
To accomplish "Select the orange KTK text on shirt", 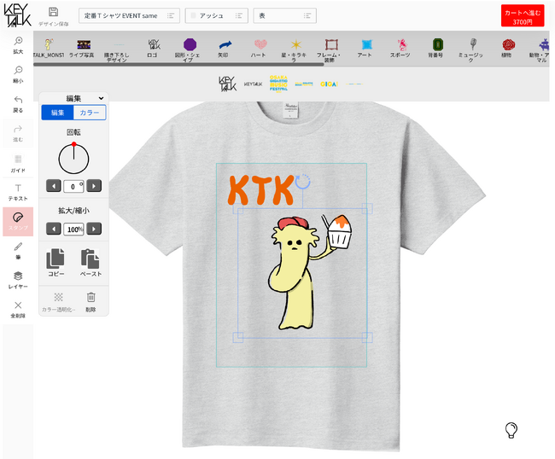I will 261,189.
